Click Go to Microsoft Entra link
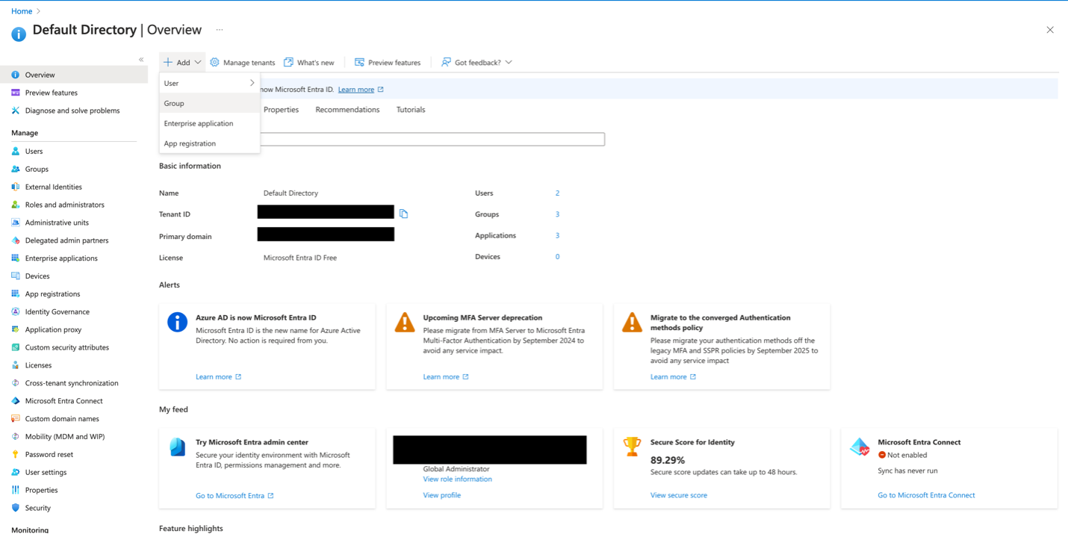 click(235, 495)
